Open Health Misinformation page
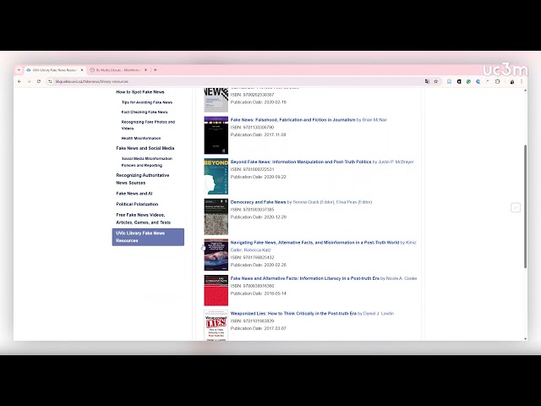541x406 pixels. (x=141, y=138)
